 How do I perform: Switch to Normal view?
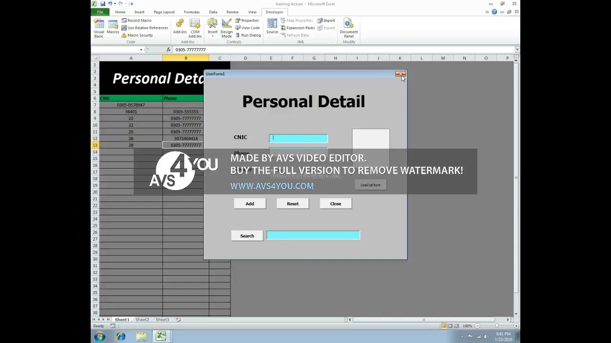(443, 326)
